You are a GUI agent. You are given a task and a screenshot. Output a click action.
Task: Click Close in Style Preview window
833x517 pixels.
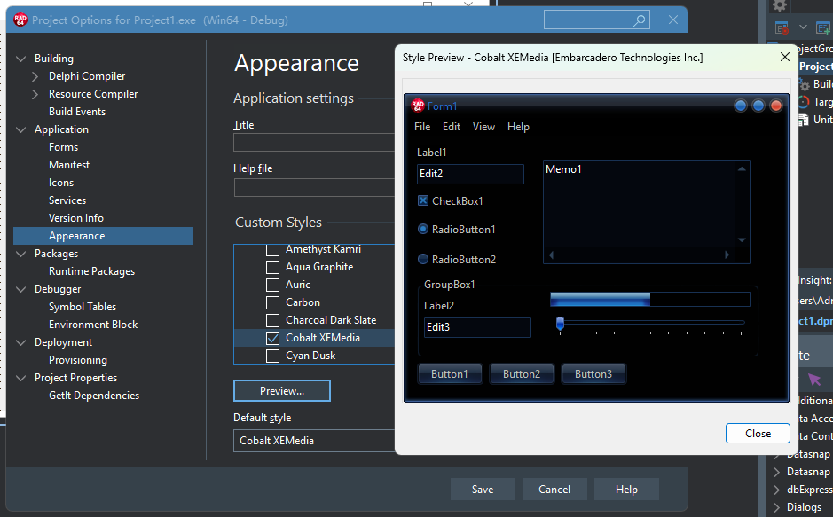point(758,433)
